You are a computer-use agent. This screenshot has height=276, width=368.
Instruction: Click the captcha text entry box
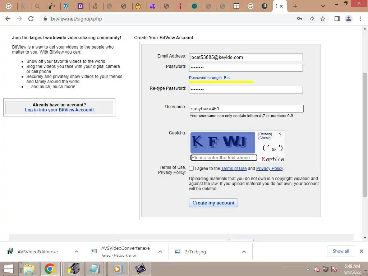[x=224, y=158]
